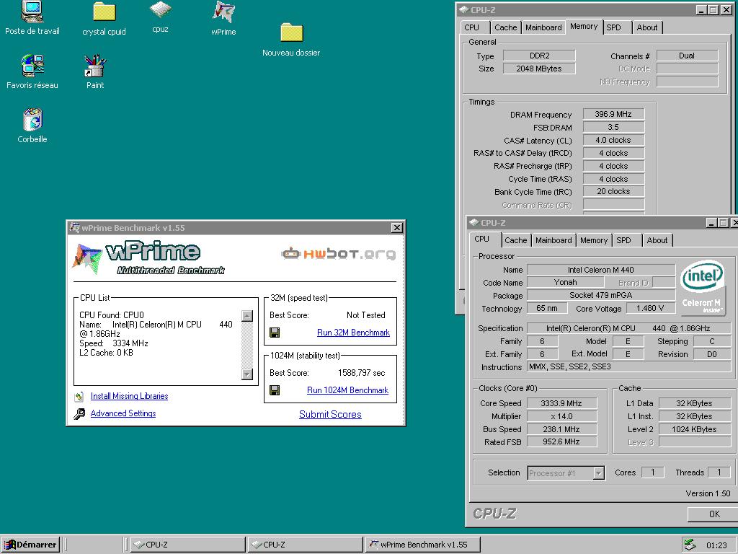The image size is (738, 554).
Task: Click the Multiplier value x 14.0
Action: 561,416
